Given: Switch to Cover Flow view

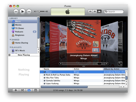Looking at the screenshot, I should (99, 12).
